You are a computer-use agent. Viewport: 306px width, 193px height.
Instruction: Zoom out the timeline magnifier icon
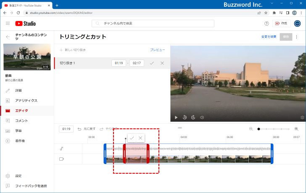point(251,129)
